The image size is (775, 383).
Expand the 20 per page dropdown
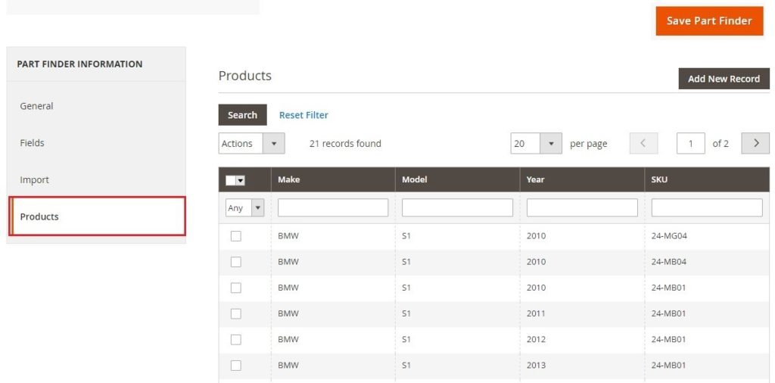pyautogui.click(x=536, y=144)
